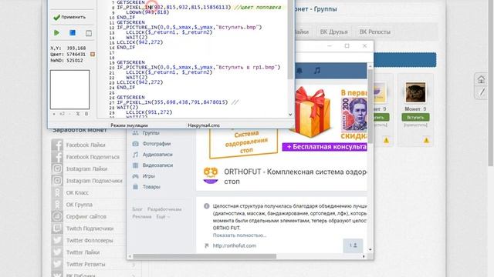Click the Twitter Фолловеры sidebar icon
Screen dimensions: 494x277
click(57, 241)
